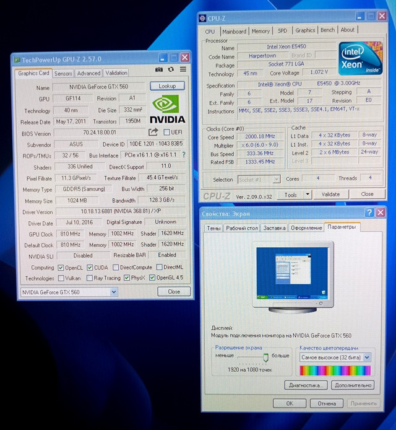This screenshot has width=396, height=430.
Task: Open the CPU-Z SPD tab
Action: pos(282,31)
